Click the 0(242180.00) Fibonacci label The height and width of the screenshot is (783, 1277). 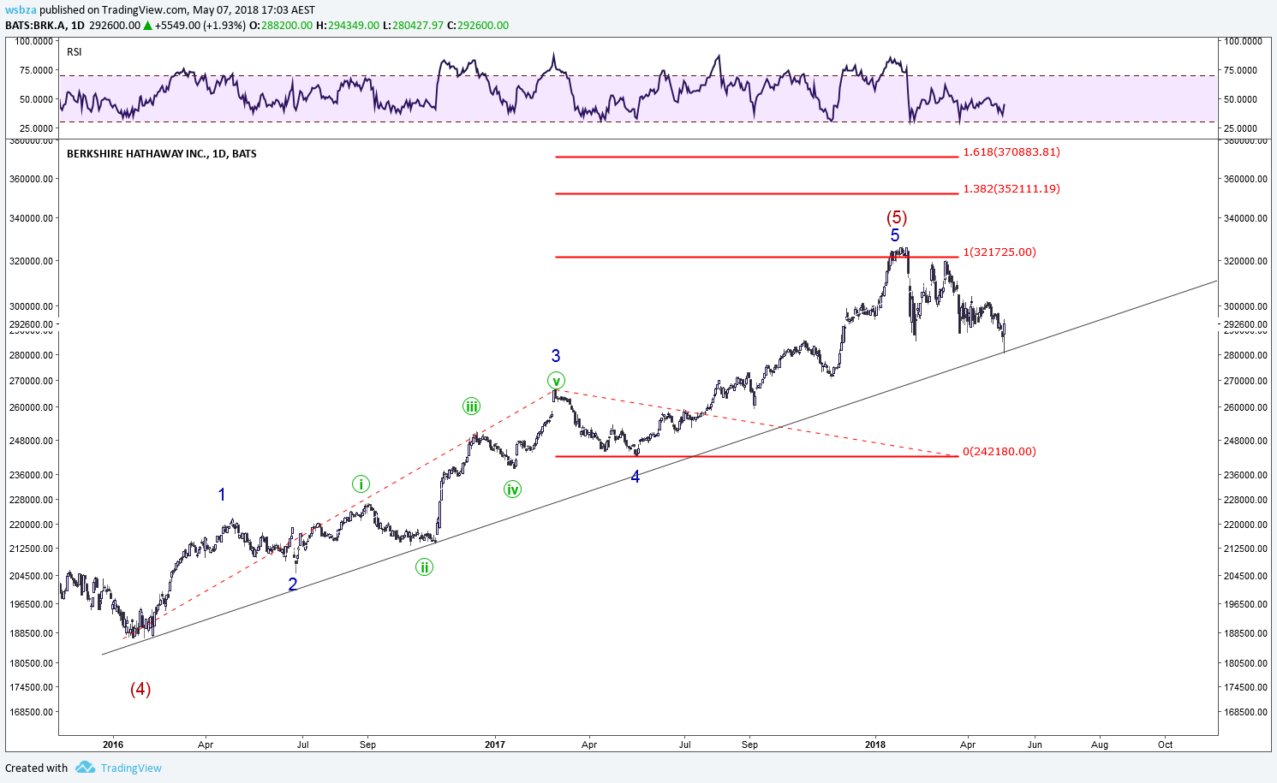[x=1000, y=451]
